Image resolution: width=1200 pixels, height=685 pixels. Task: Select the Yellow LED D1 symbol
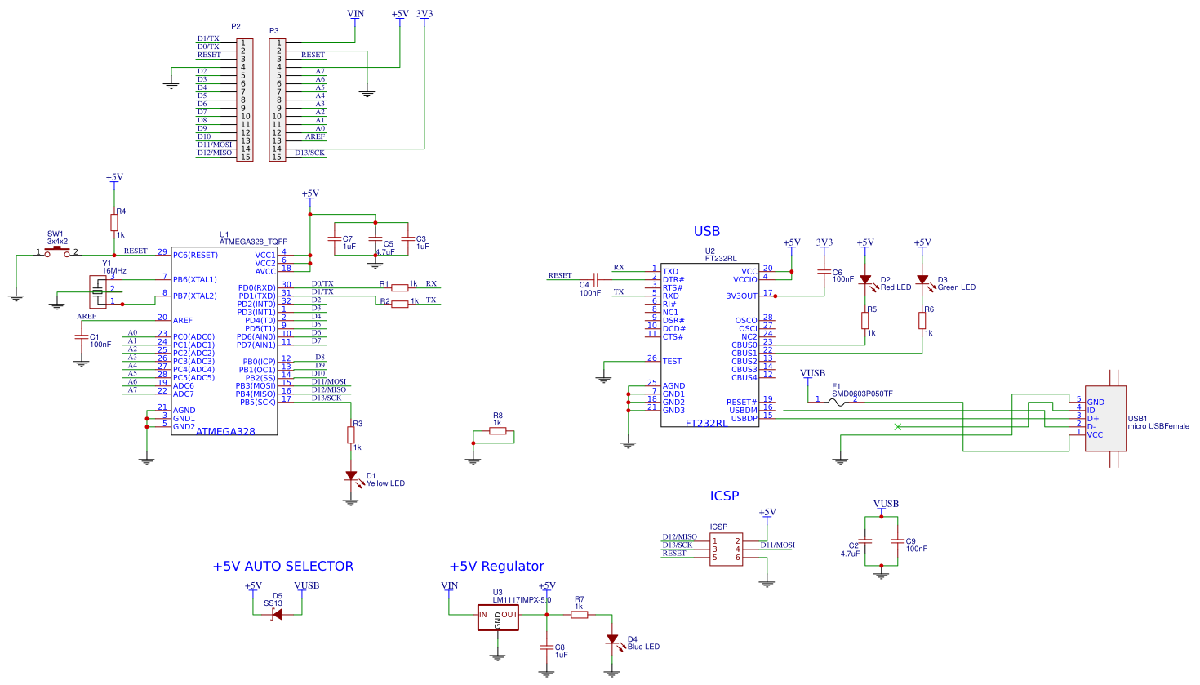point(351,475)
